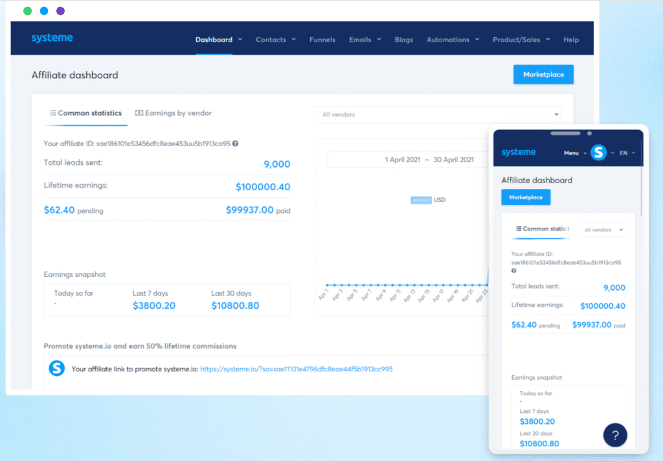Open the Emails menu
The image size is (663, 462).
click(x=360, y=39)
